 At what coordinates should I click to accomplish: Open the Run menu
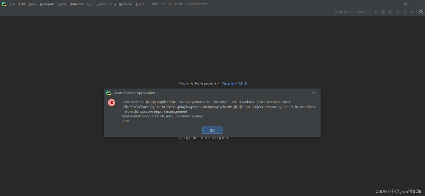click(90, 4)
